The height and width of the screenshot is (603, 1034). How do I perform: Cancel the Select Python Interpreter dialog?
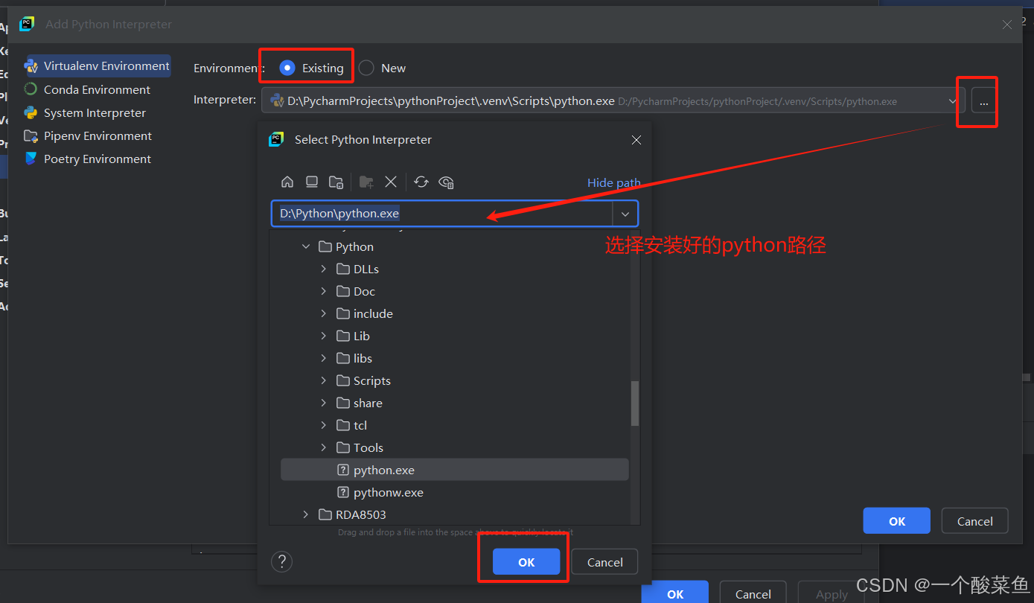[604, 562]
